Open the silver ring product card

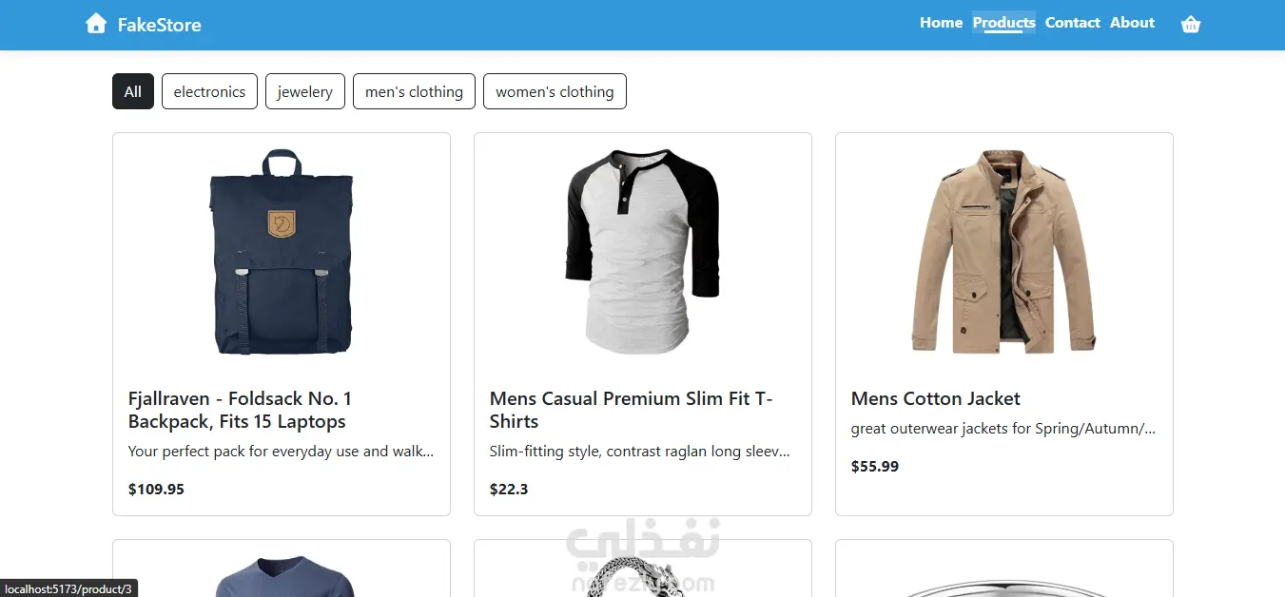coord(1004,568)
